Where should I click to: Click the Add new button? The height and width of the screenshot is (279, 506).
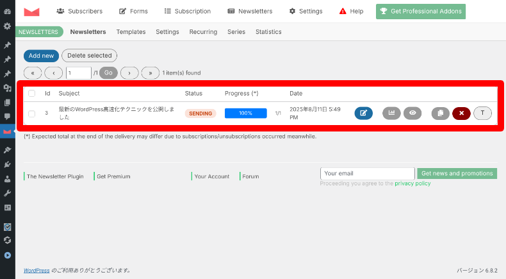coord(41,56)
